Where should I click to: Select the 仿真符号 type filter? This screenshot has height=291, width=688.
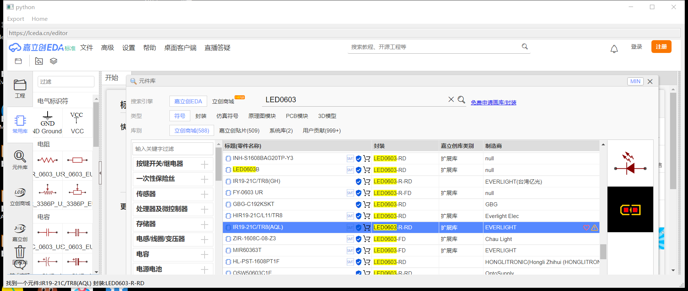227,116
